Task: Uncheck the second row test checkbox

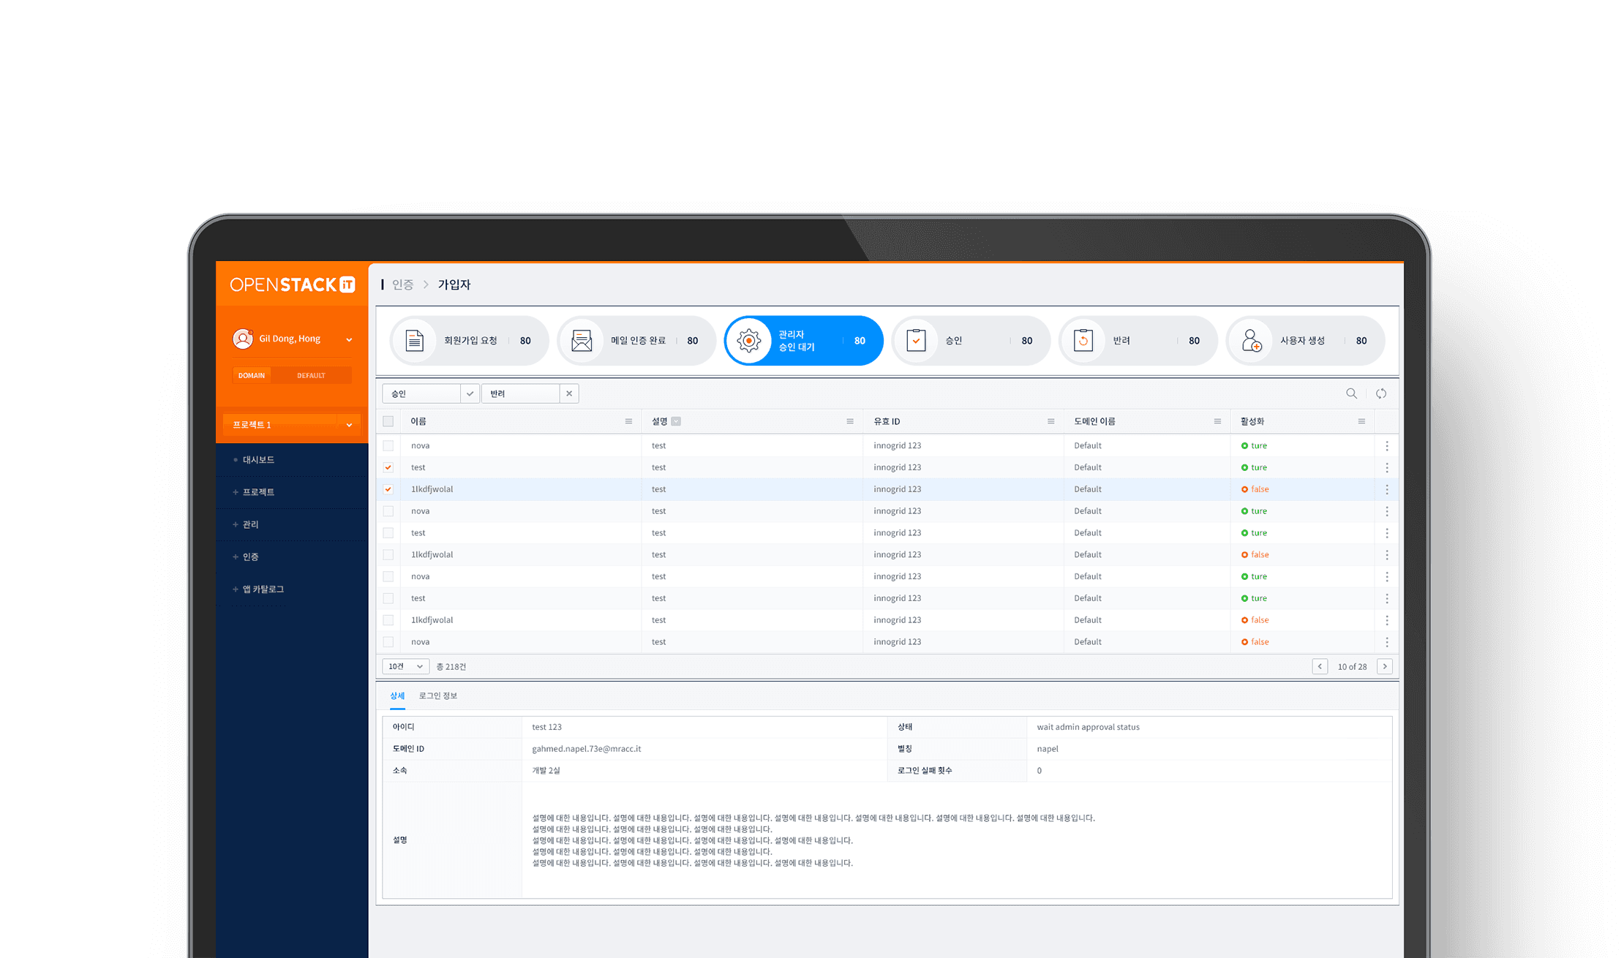Action: 388,467
